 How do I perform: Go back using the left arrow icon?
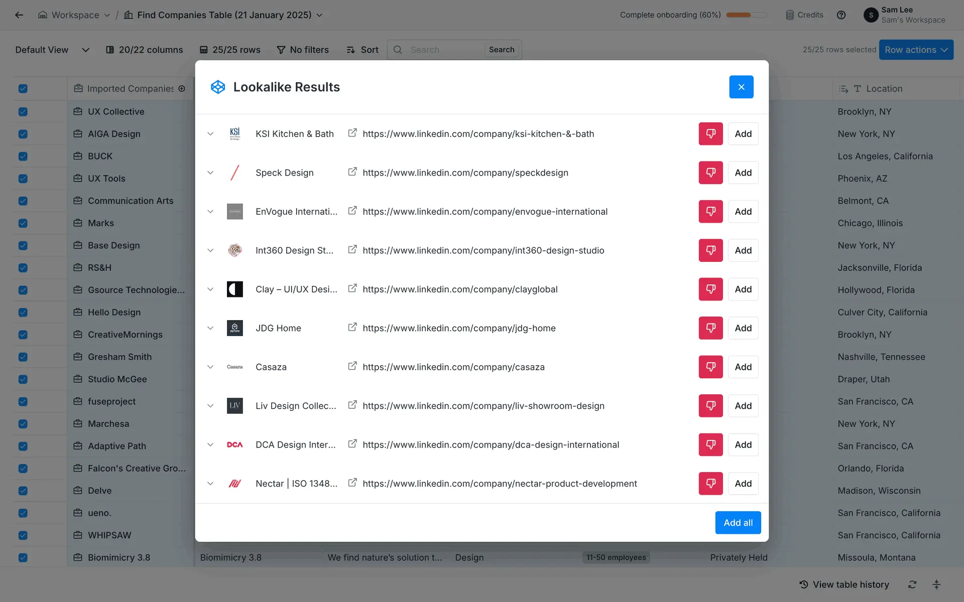click(19, 15)
